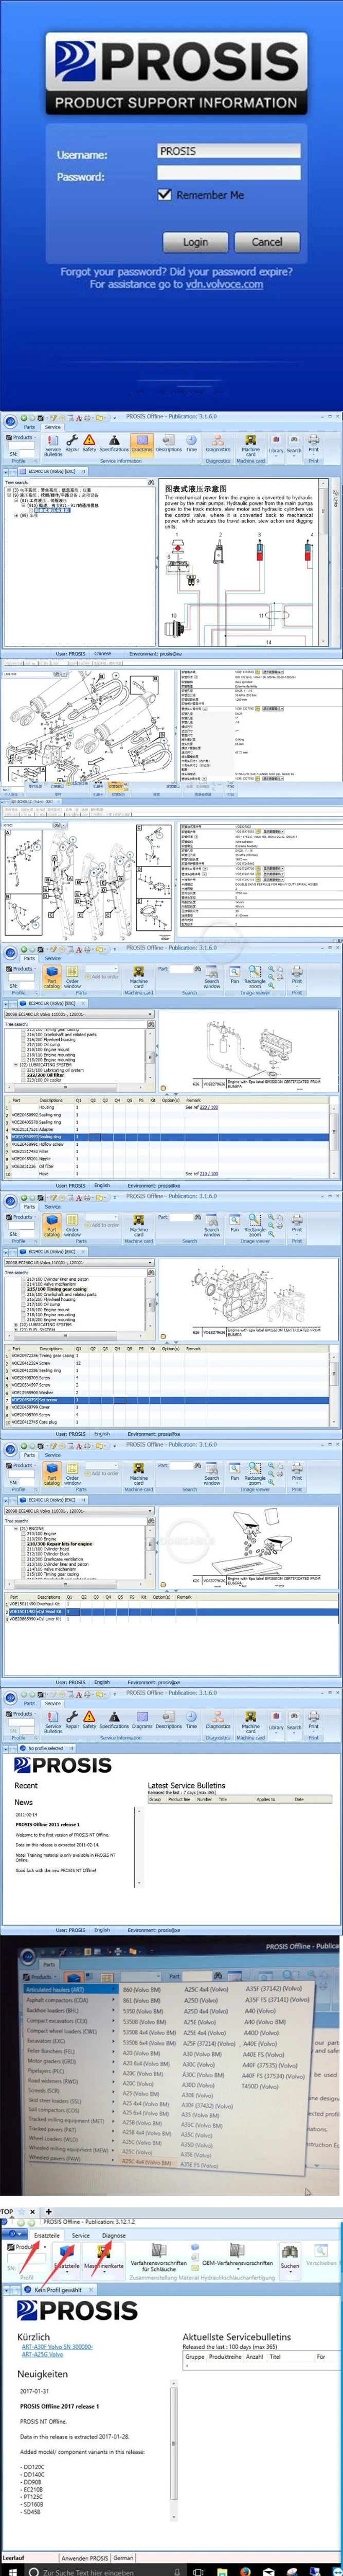
Task: Select Rectangle zoom tool in Oil filter window
Action: (x=255, y=976)
